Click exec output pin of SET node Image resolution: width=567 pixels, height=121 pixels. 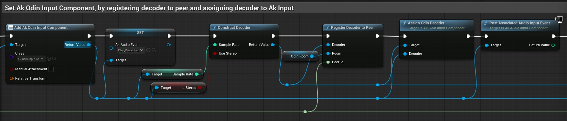coord(169,36)
